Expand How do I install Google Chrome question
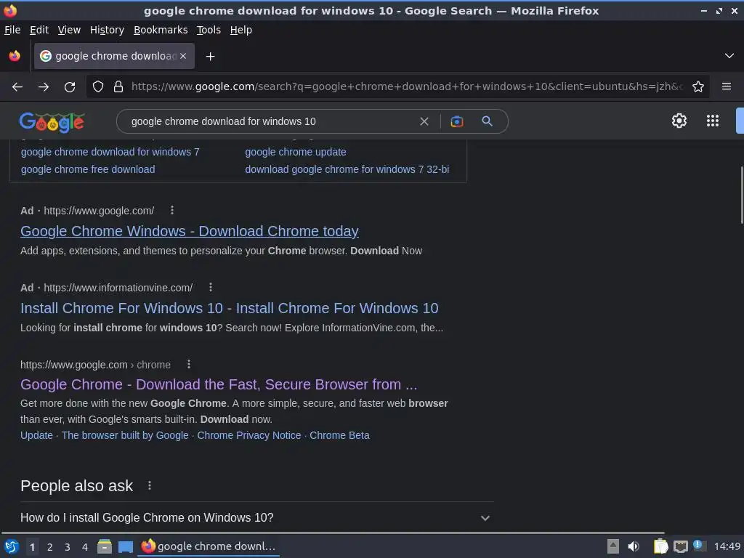Image resolution: width=744 pixels, height=558 pixels. (x=256, y=517)
